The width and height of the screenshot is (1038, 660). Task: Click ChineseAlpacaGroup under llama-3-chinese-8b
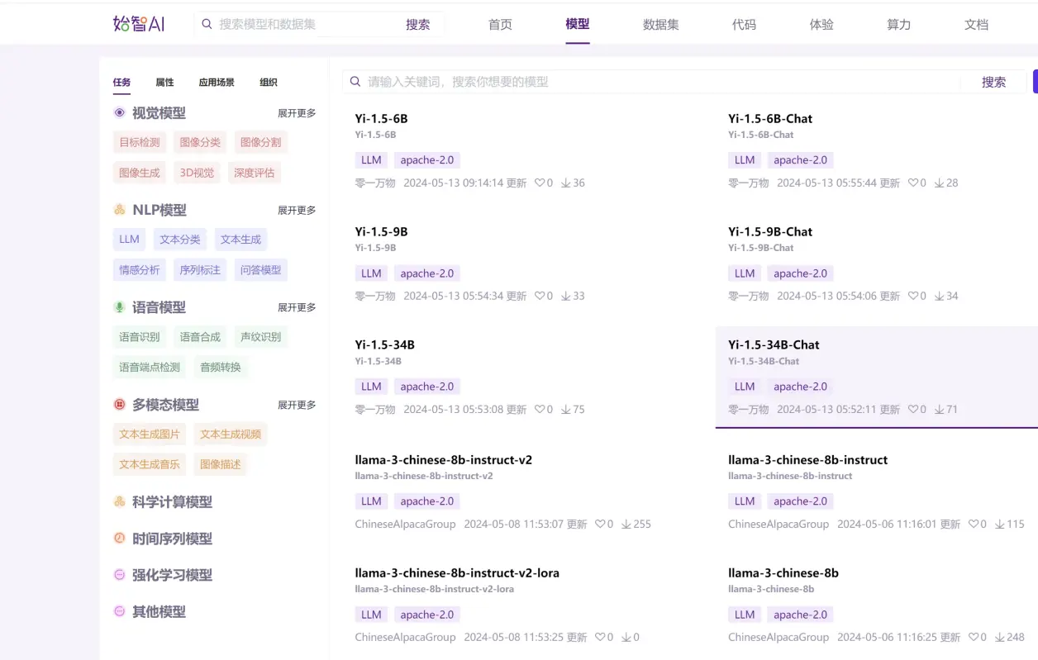(778, 637)
